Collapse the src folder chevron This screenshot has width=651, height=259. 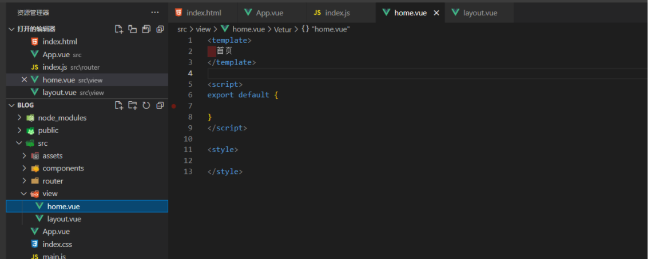point(19,143)
